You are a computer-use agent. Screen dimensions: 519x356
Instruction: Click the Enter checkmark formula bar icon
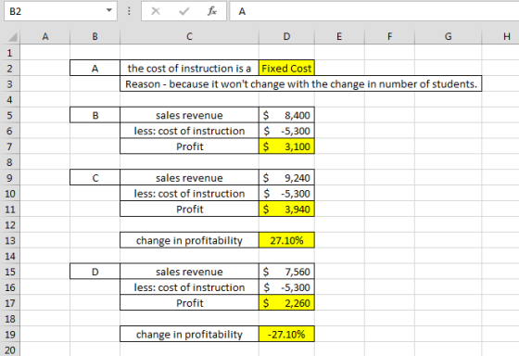(184, 11)
